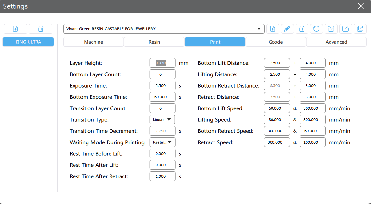Click the export all profiles icon
This screenshot has height=204, width=371.
click(360, 29)
